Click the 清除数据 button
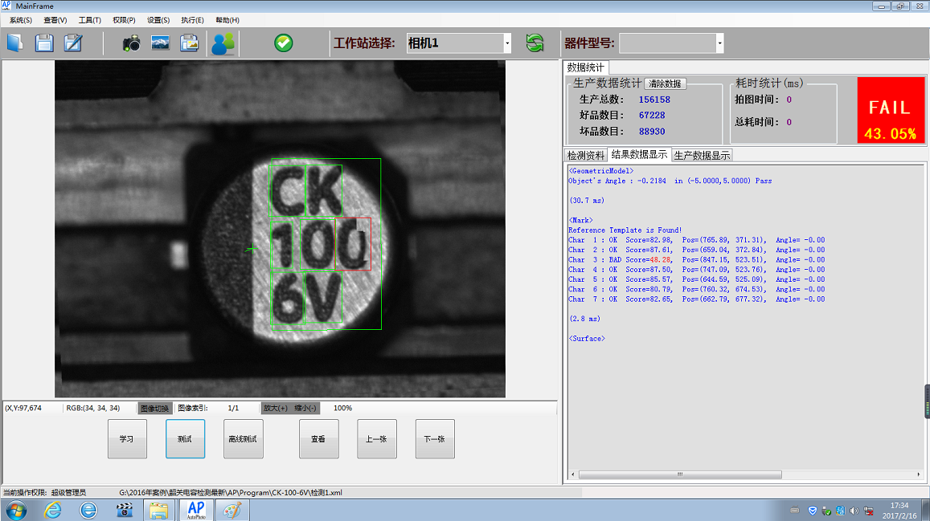Screen dimensions: 930x521 click(665, 84)
